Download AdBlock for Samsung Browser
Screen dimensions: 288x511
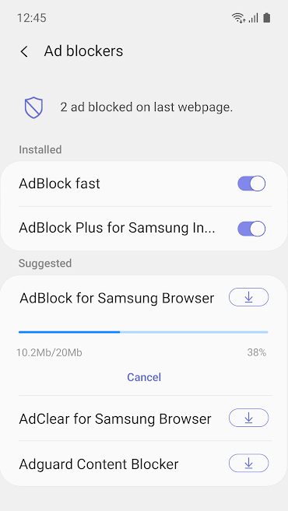pyautogui.click(x=248, y=297)
